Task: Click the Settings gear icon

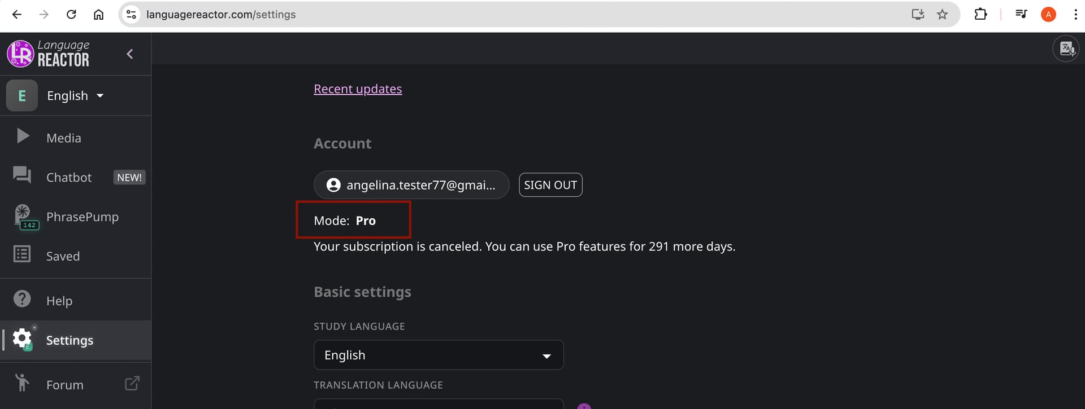Action: (x=22, y=338)
